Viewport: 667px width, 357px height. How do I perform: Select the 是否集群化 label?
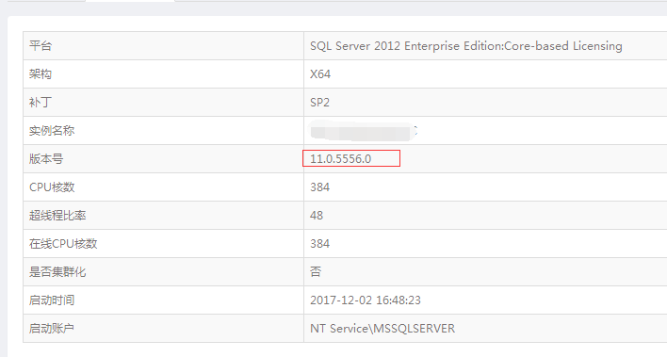[57, 272]
